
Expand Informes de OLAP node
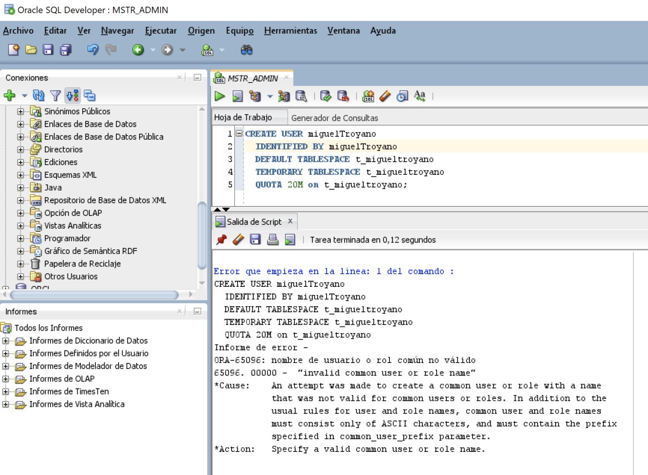tap(5, 379)
